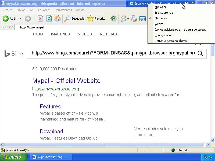Click the mypal.browser.org taskbar button

pyautogui.click(x=50, y=157)
